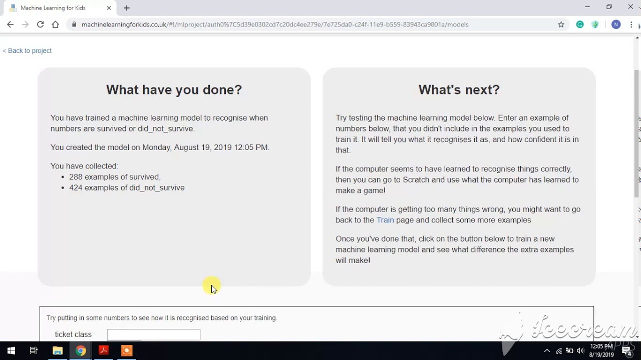Viewport: 641px width, 360px height.
Task: Click the address bar URL
Action: click(275, 24)
